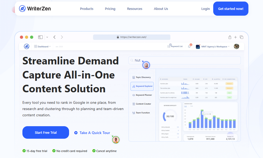Select Topic Discovery in the sidebar
The height and width of the screenshot is (158, 263).
142,77
